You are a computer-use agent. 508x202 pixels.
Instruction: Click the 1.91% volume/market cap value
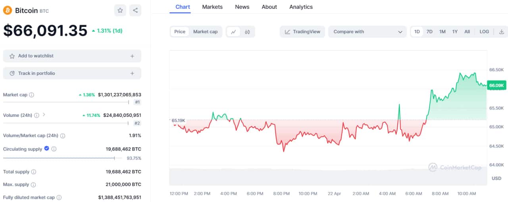135,135
